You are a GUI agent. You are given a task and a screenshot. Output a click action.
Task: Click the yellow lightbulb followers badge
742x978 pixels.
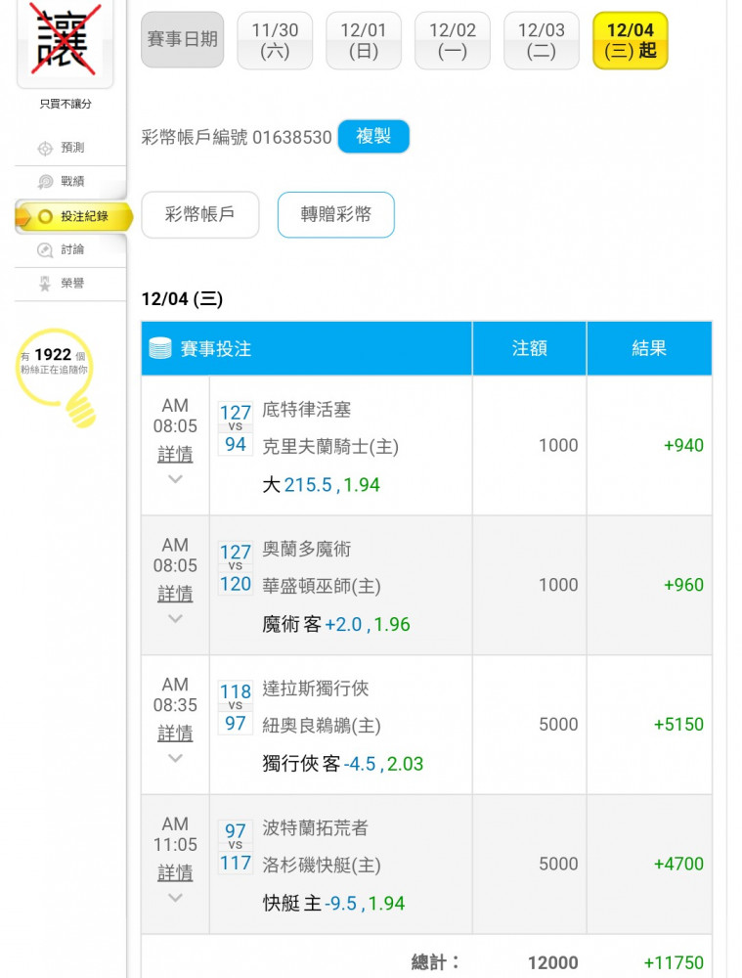pyautogui.click(x=56, y=377)
